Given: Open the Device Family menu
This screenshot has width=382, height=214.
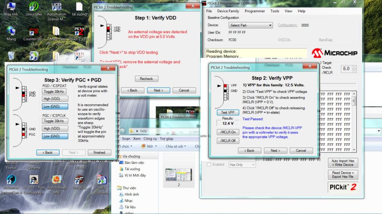Looking at the screenshot, I should point(228,11).
